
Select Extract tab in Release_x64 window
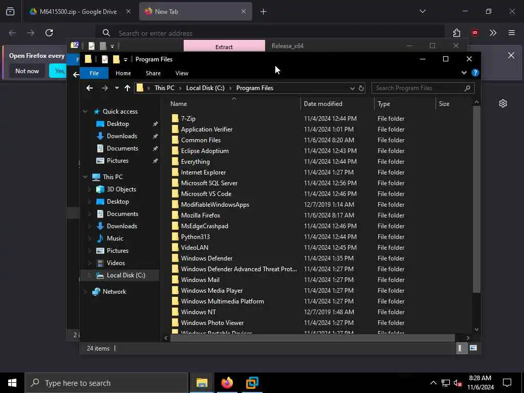click(x=224, y=46)
